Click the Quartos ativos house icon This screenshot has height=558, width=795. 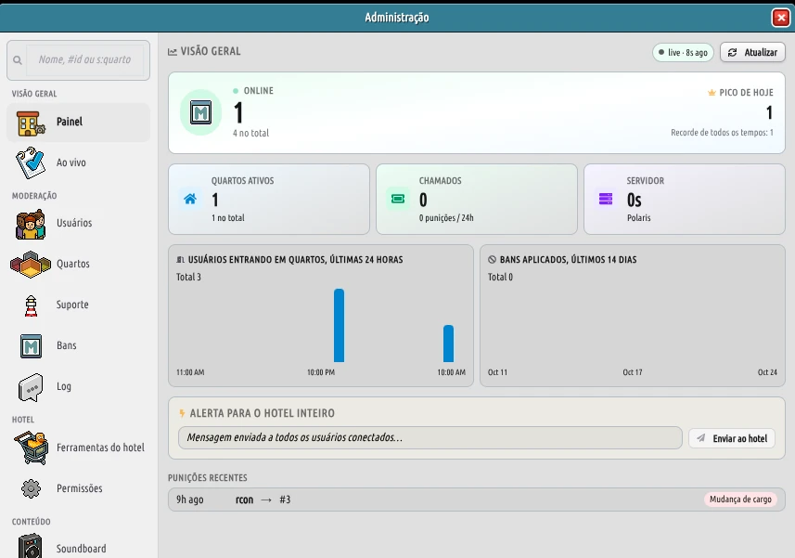point(190,199)
